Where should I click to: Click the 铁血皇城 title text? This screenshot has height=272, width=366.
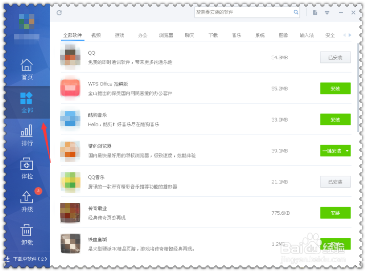click(97, 239)
